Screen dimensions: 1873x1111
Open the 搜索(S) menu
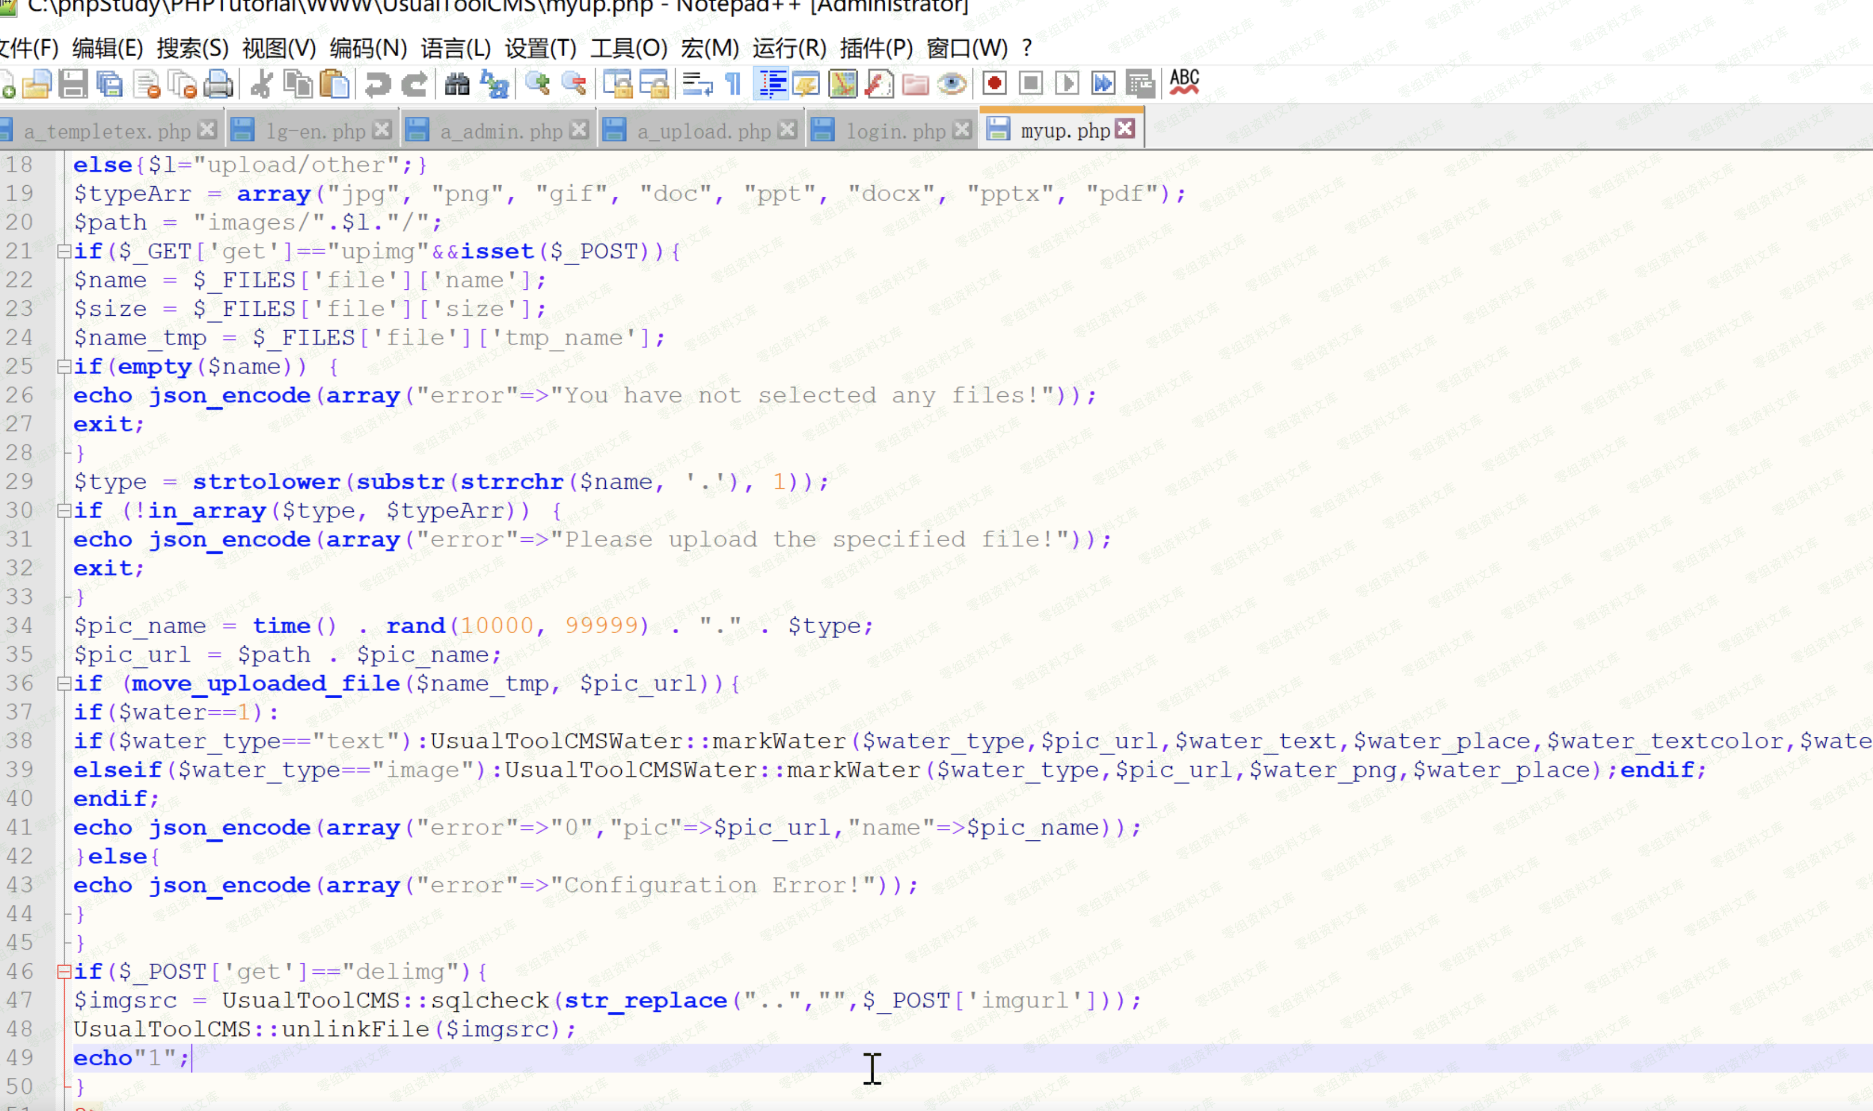192,48
